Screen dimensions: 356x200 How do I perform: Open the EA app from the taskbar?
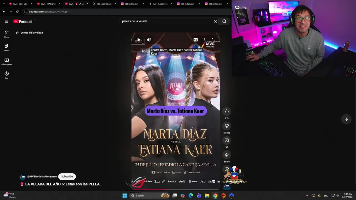[223, 196]
